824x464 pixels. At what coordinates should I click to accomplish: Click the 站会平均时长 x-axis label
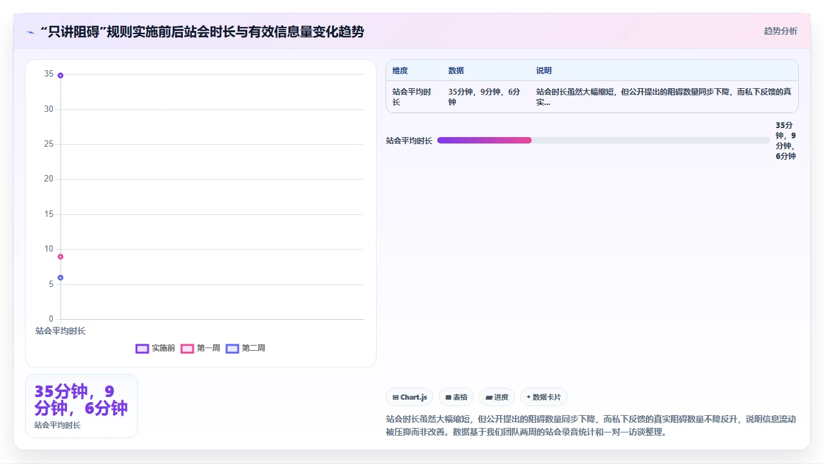(x=61, y=331)
